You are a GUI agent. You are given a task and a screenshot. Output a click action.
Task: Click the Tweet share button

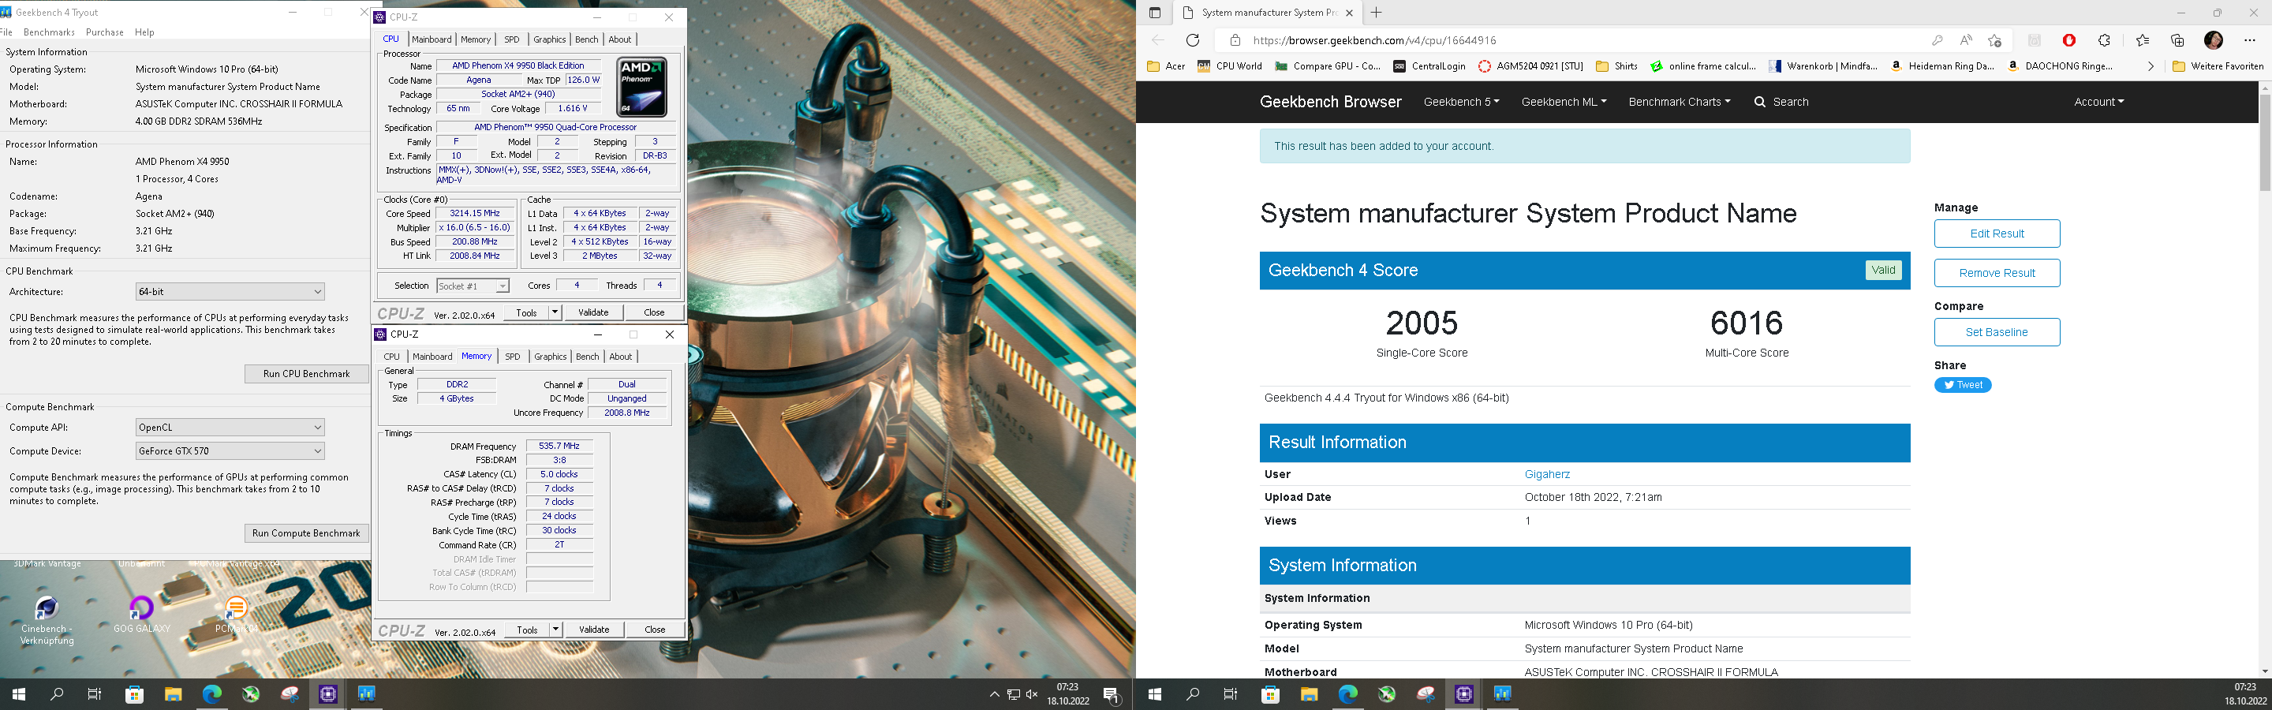pyautogui.click(x=1963, y=384)
